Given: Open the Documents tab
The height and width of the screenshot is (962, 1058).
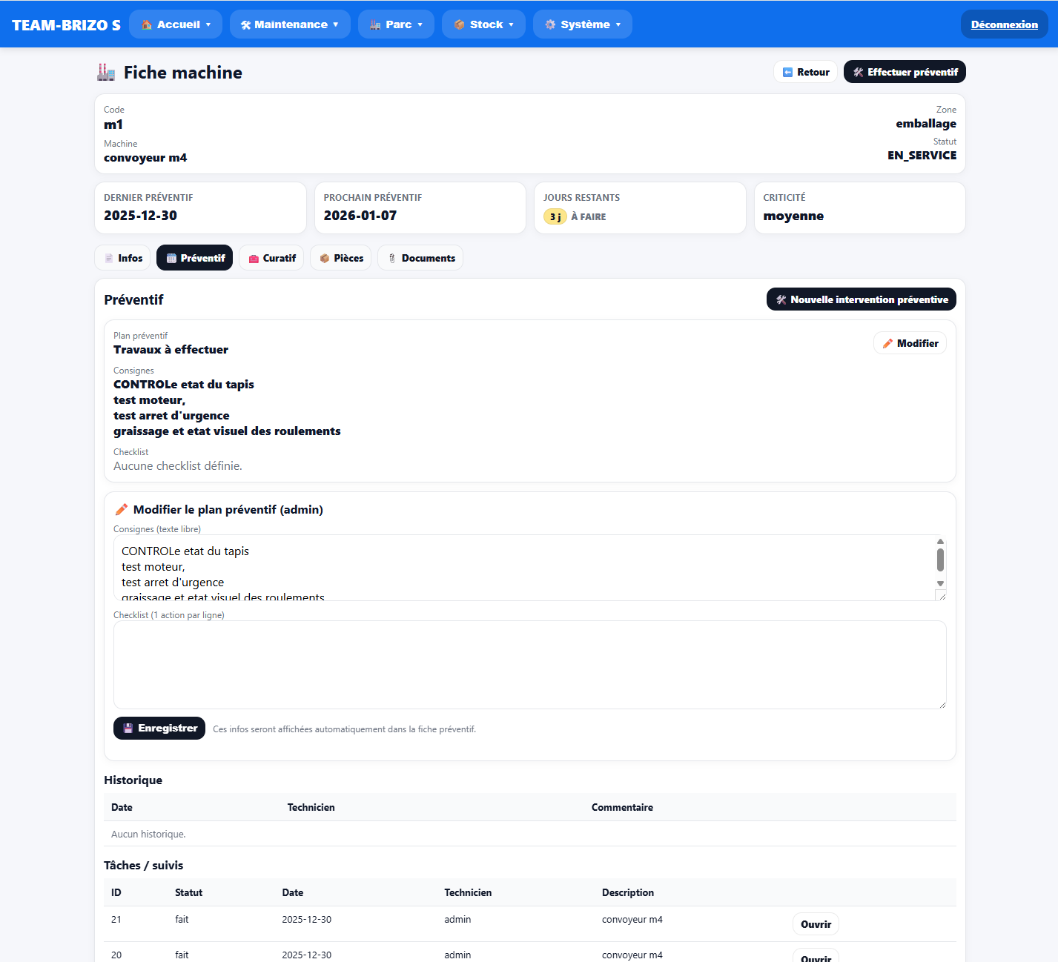Looking at the screenshot, I should 420,258.
